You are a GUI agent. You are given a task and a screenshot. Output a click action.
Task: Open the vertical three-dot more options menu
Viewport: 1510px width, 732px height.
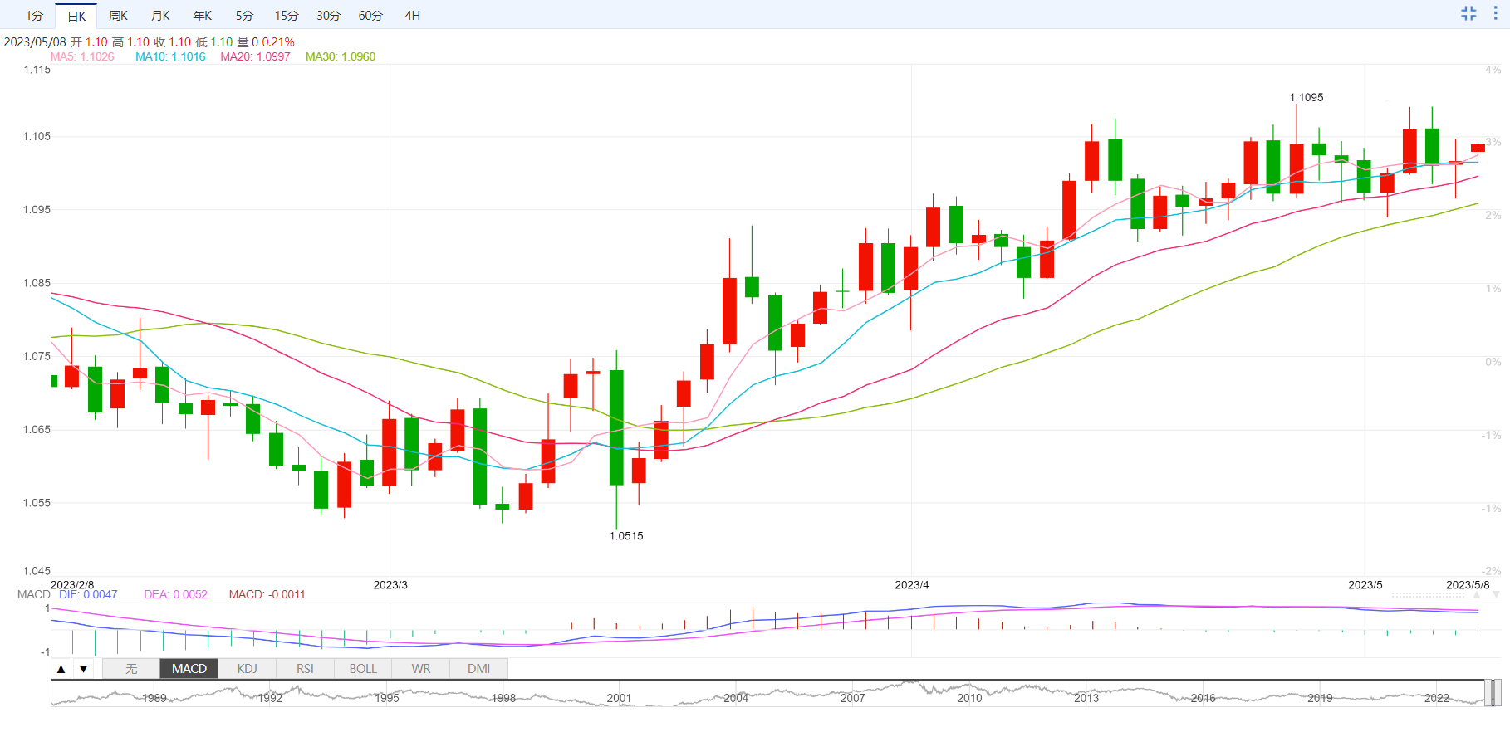click(x=1495, y=13)
